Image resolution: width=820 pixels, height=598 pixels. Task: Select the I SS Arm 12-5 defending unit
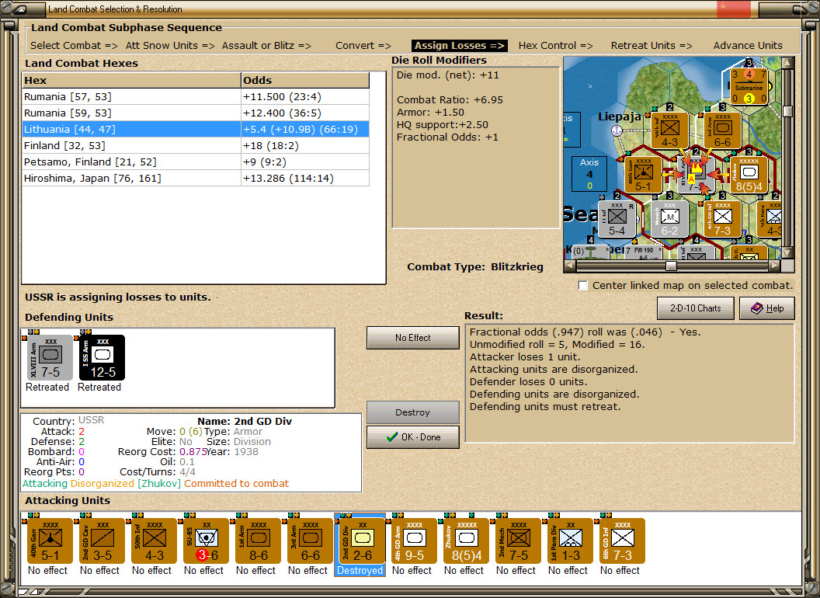tap(102, 357)
